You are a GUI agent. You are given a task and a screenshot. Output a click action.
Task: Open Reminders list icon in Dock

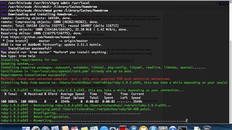[94, 128]
